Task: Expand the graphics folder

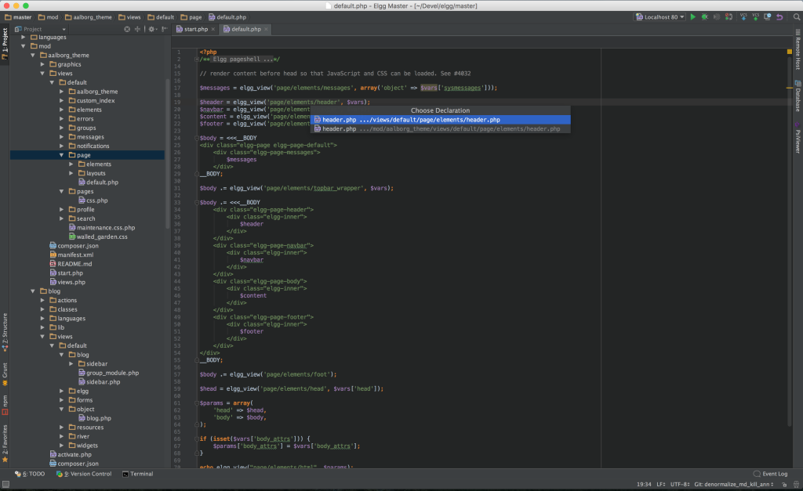Action: coord(42,64)
